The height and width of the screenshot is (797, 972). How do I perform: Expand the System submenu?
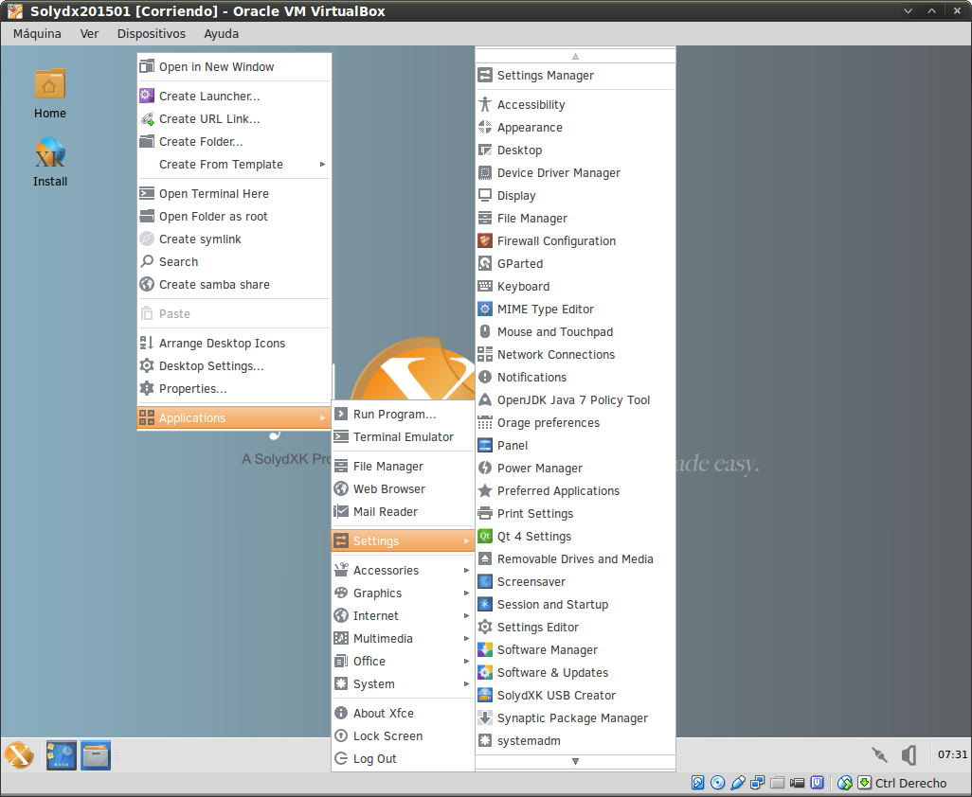click(x=373, y=684)
